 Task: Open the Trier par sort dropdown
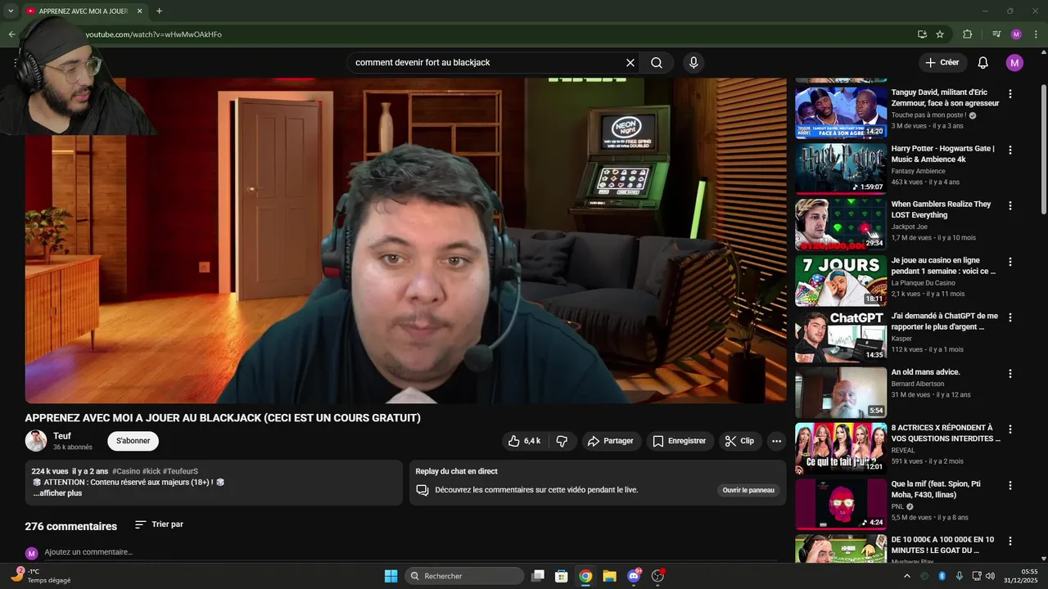click(x=159, y=524)
